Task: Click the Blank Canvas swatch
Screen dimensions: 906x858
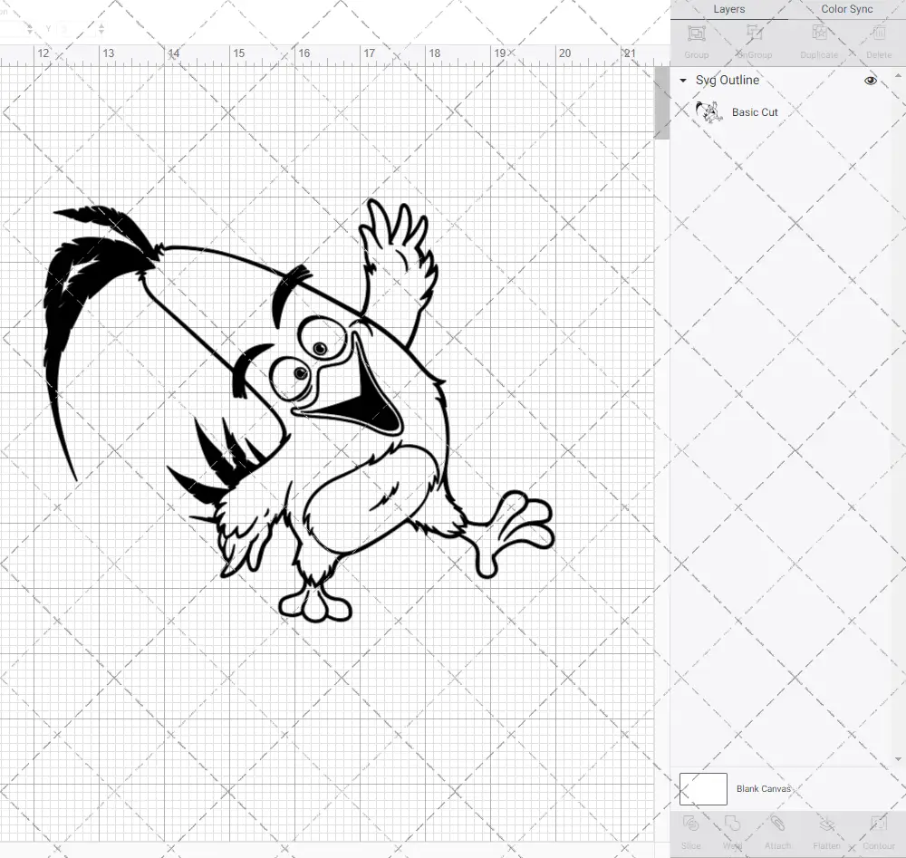Action: (x=703, y=788)
